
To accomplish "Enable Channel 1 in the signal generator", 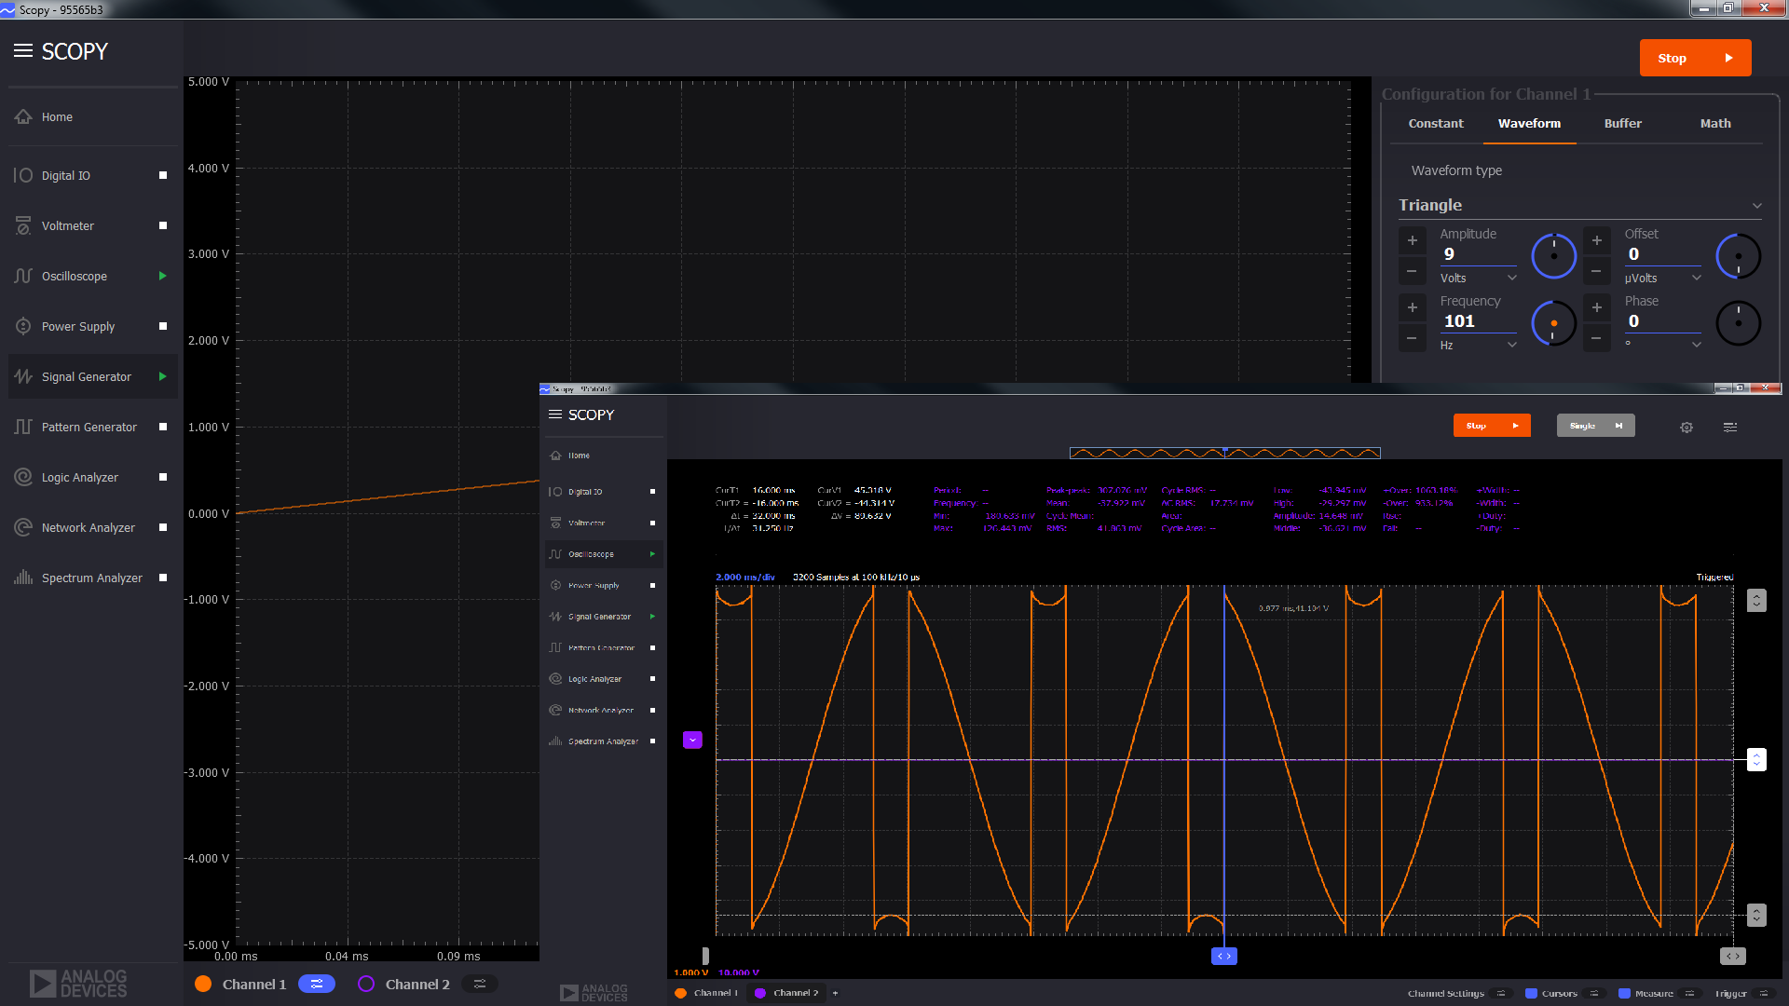I will [x=203, y=984].
